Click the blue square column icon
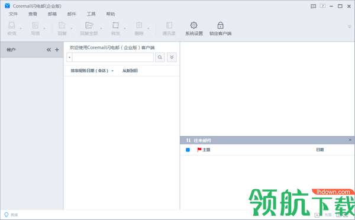 coord(188,150)
